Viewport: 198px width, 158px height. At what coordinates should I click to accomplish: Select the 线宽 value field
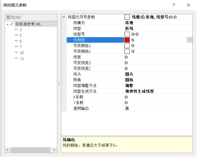(x=158, y=57)
